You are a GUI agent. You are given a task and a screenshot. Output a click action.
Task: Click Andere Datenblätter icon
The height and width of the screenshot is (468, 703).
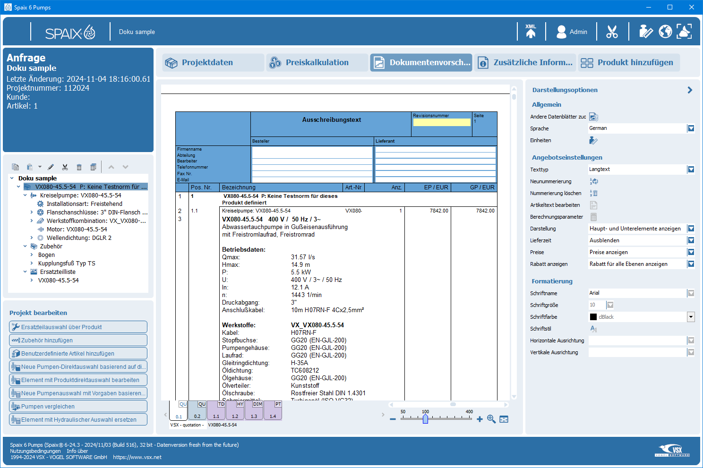pos(593,117)
